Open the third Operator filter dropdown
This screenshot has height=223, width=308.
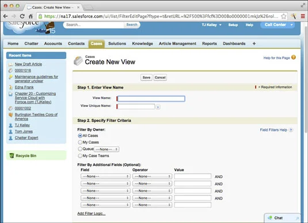(x=152, y=191)
